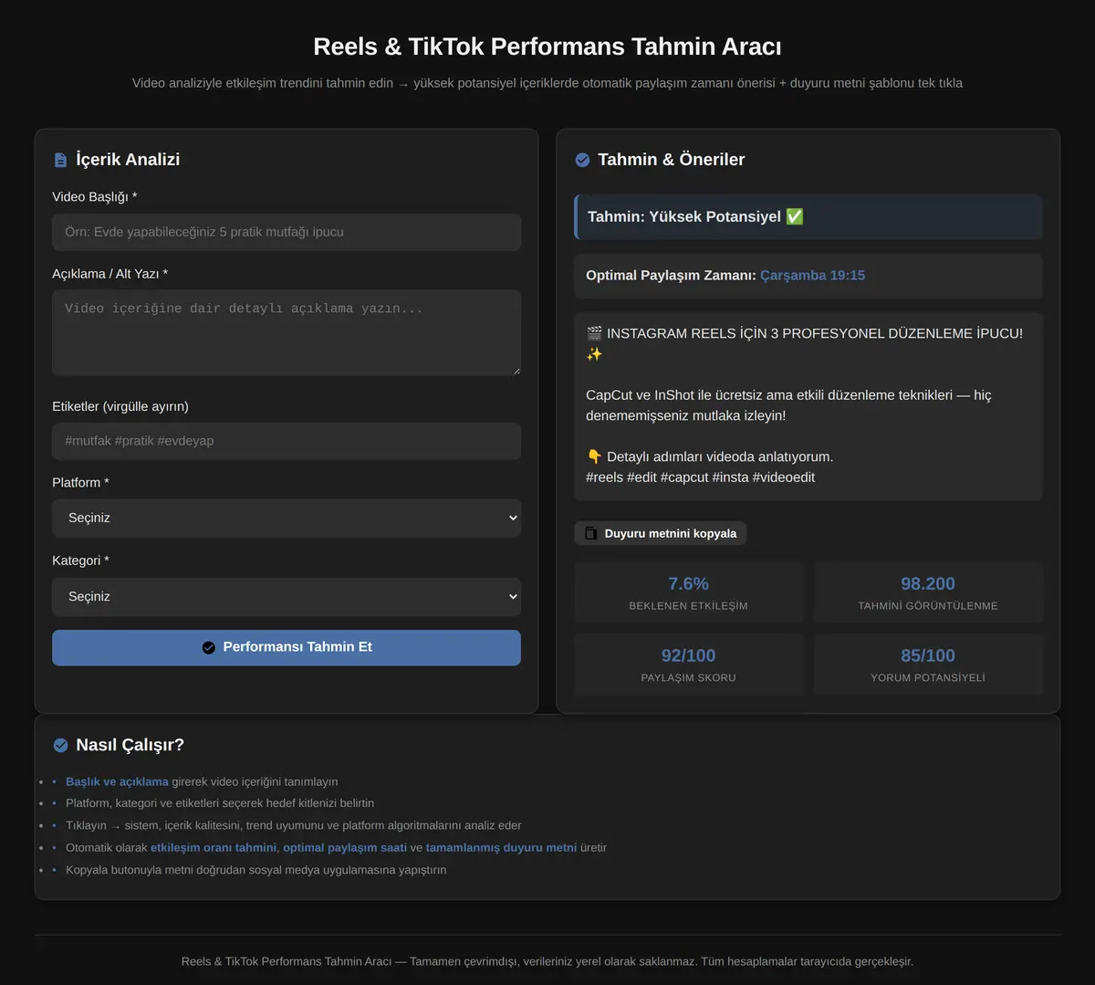Click the etkileşim oranı tahmini highlighted text

tap(214, 847)
